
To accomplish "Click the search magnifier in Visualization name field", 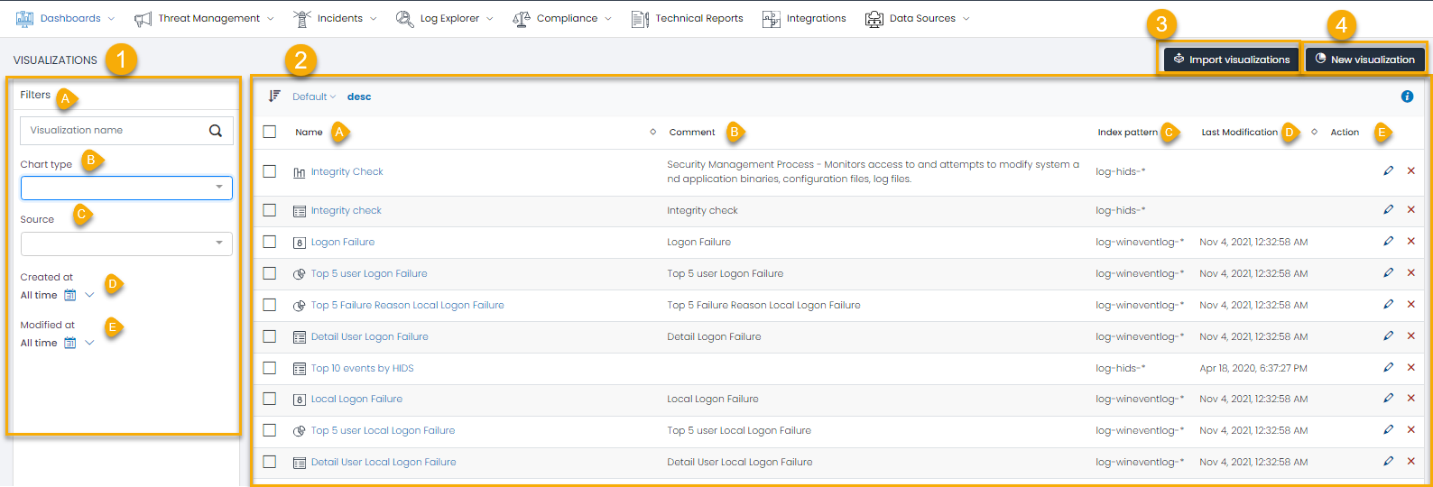I will [216, 130].
